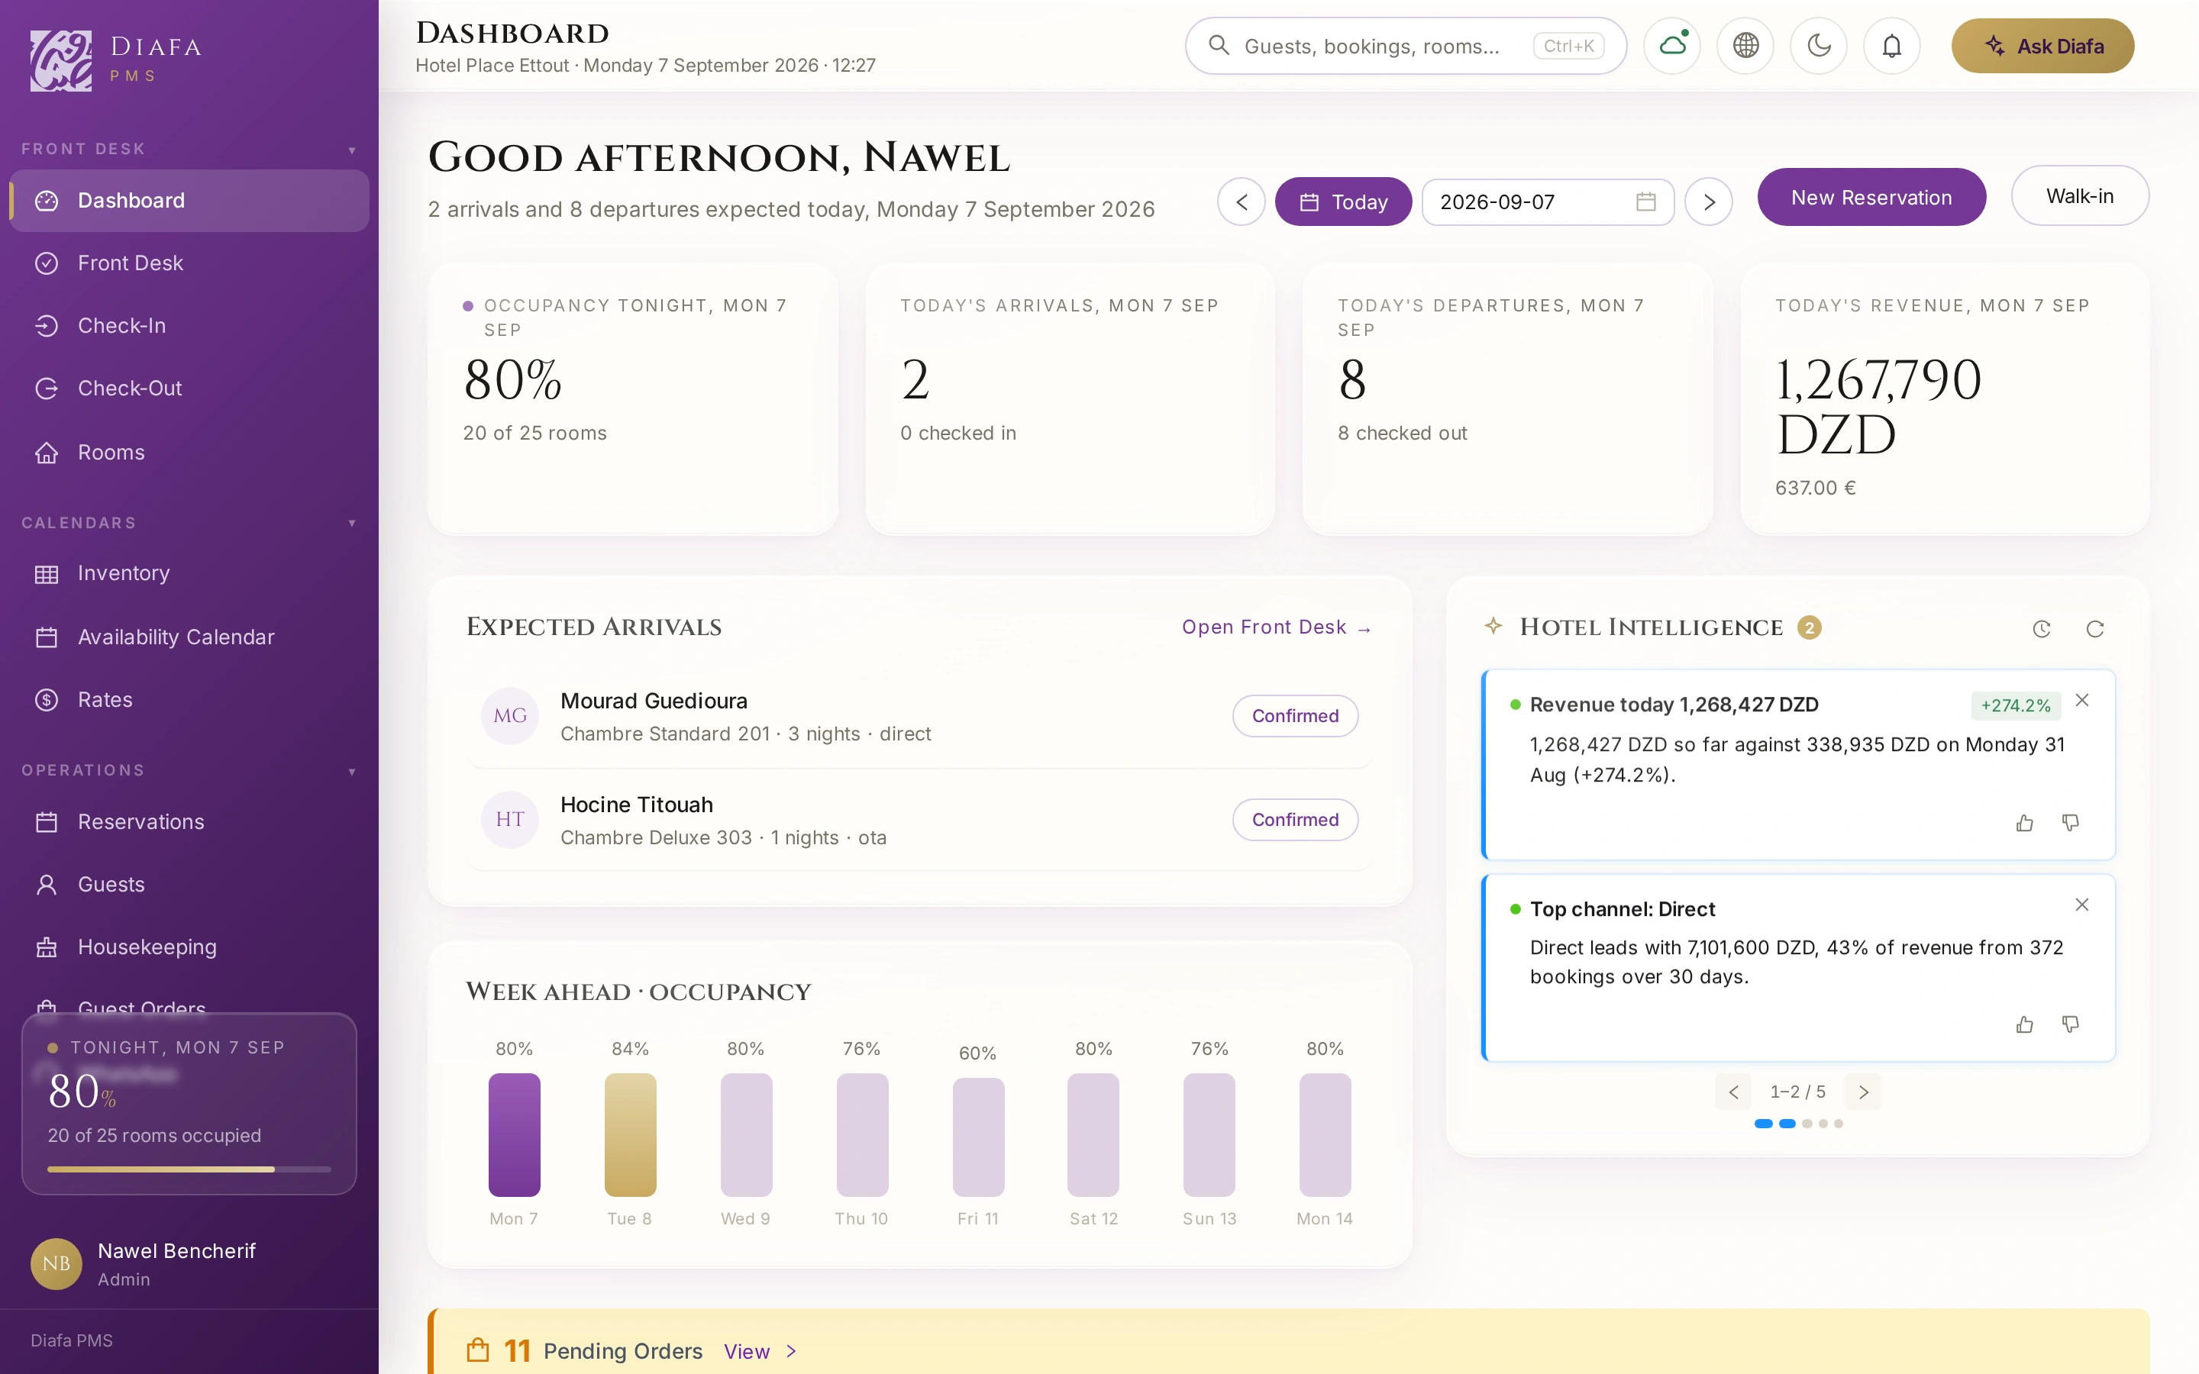Collapse the Front Desk sidebar section
2199x1374 pixels.
tap(352, 150)
